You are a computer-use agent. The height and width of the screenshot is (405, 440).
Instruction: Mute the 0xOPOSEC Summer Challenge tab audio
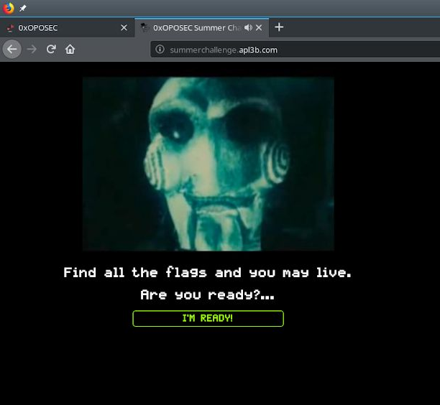pos(248,27)
